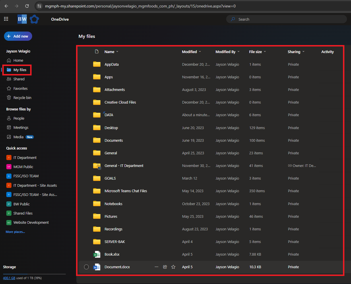Open the Notebooks folder name
Image resolution: width=351 pixels, height=284 pixels.
tap(113, 204)
